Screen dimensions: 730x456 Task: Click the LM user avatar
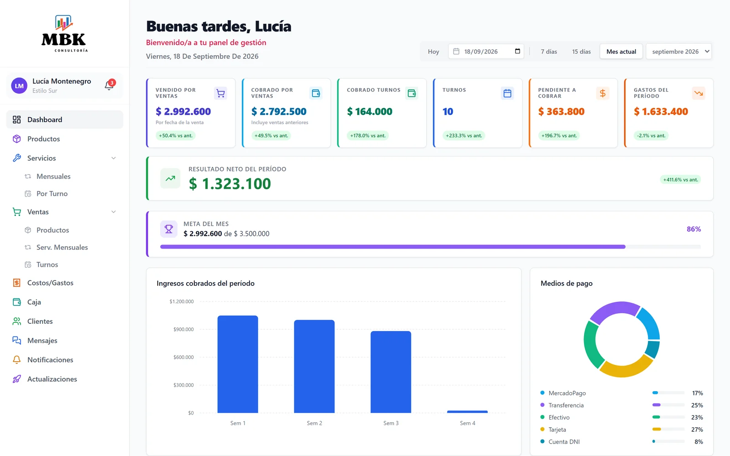click(x=19, y=86)
